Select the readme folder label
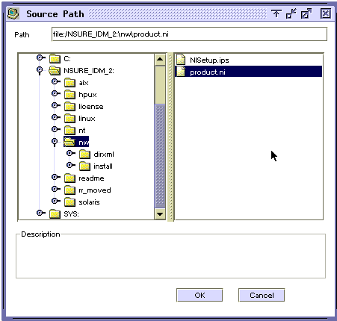This screenshot has height=321, width=337. [x=91, y=178]
